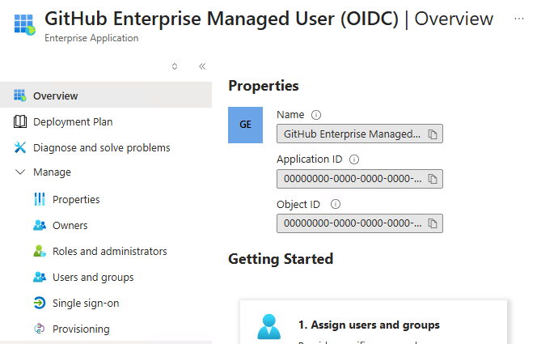
Task: Click the Application ID field
Action: pos(360,179)
